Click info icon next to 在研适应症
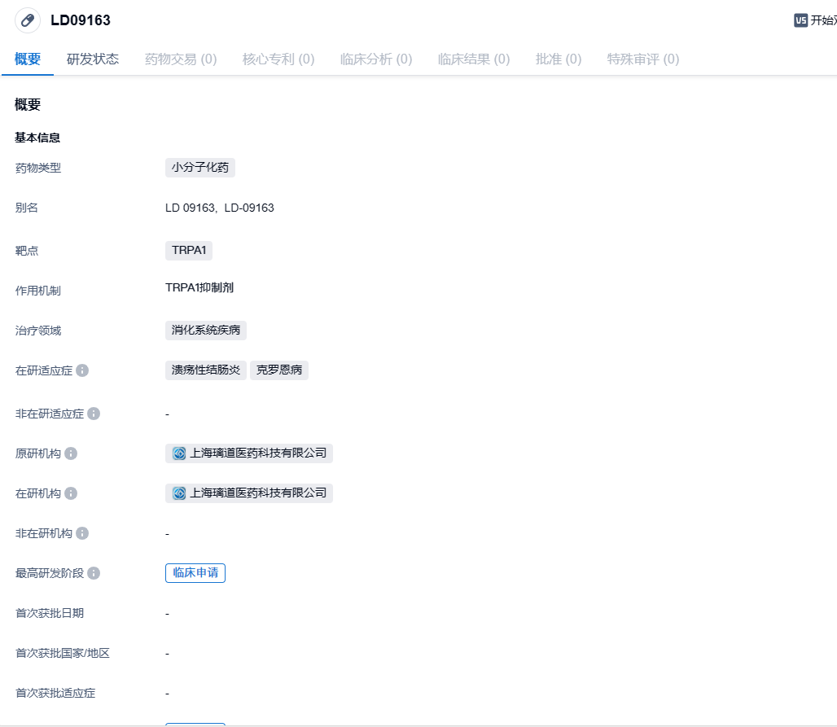 (x=82, y=370)
